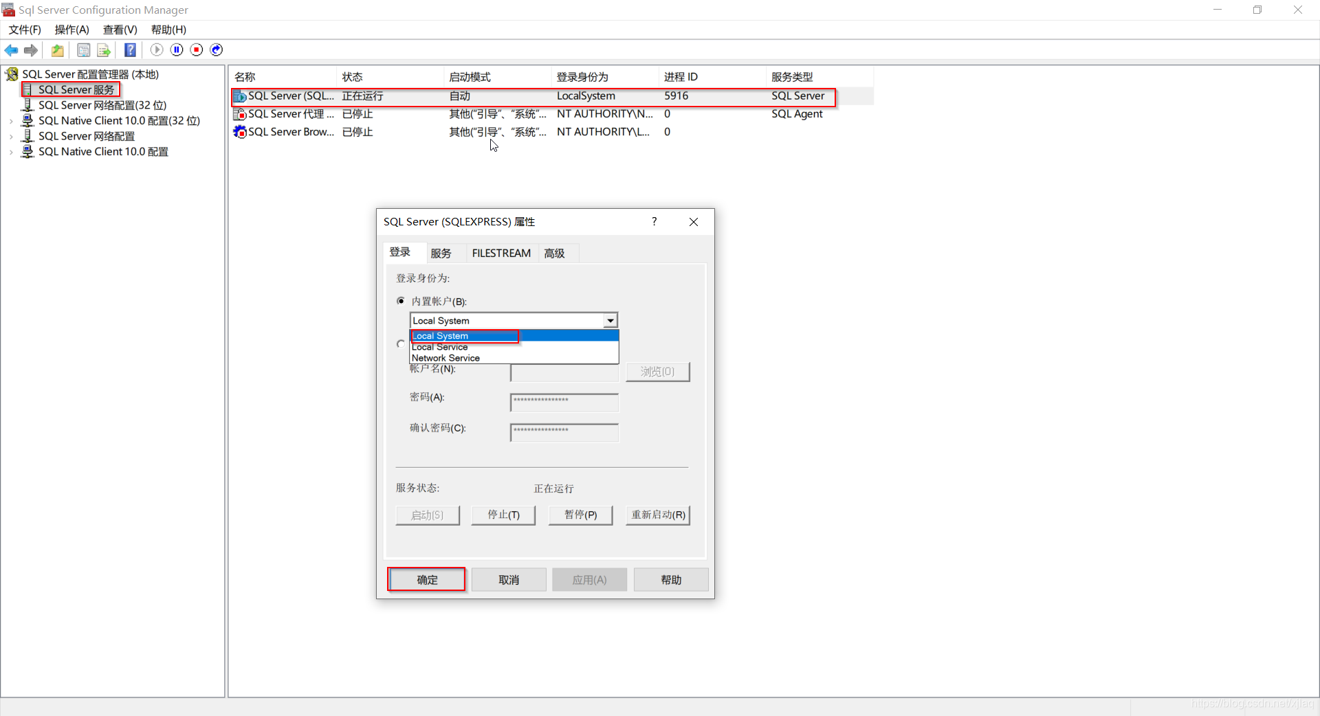The image size is (1320, 716).
Task: Click the SQL Server Brow... service icon
Action: pos(240,132)
